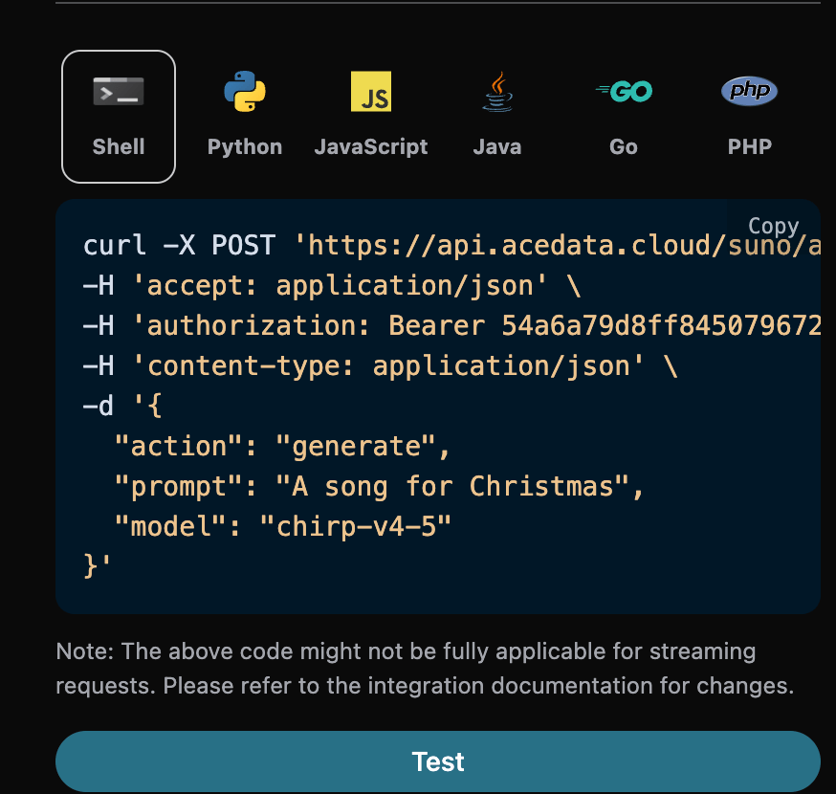Click the PHP oval logo icon
The image size is (836, 794).
point(749,92)
